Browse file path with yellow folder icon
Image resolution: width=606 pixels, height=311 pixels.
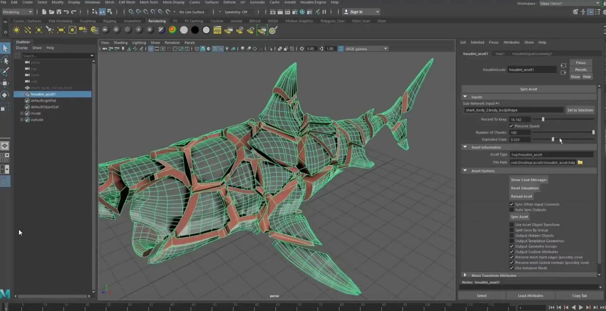coord(580,163)
